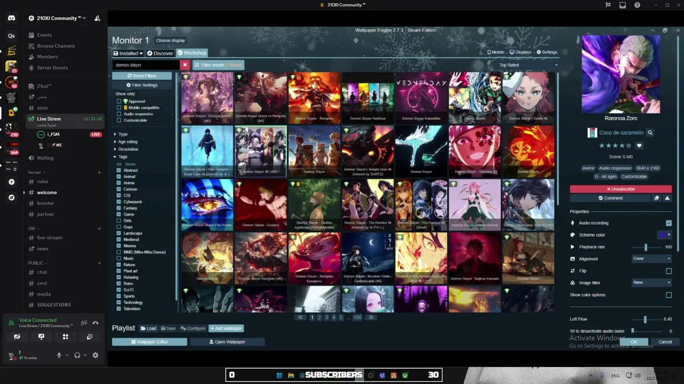Open Discord user settings gear
The image size is (684, 384).
coord(95,355)
